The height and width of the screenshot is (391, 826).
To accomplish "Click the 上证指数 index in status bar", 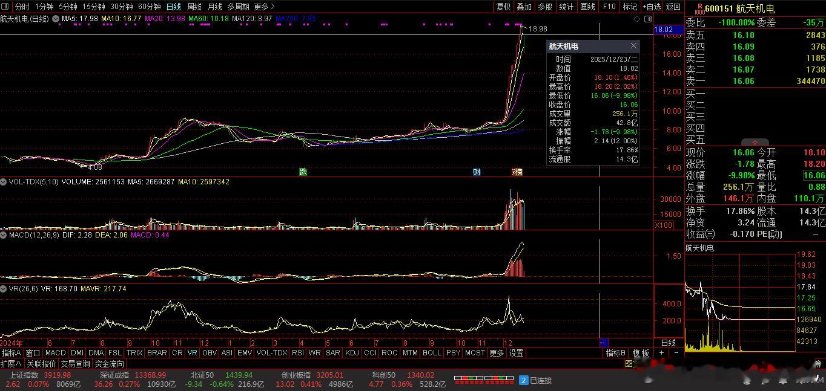I will pyautogui.click(x=24, y=375).
